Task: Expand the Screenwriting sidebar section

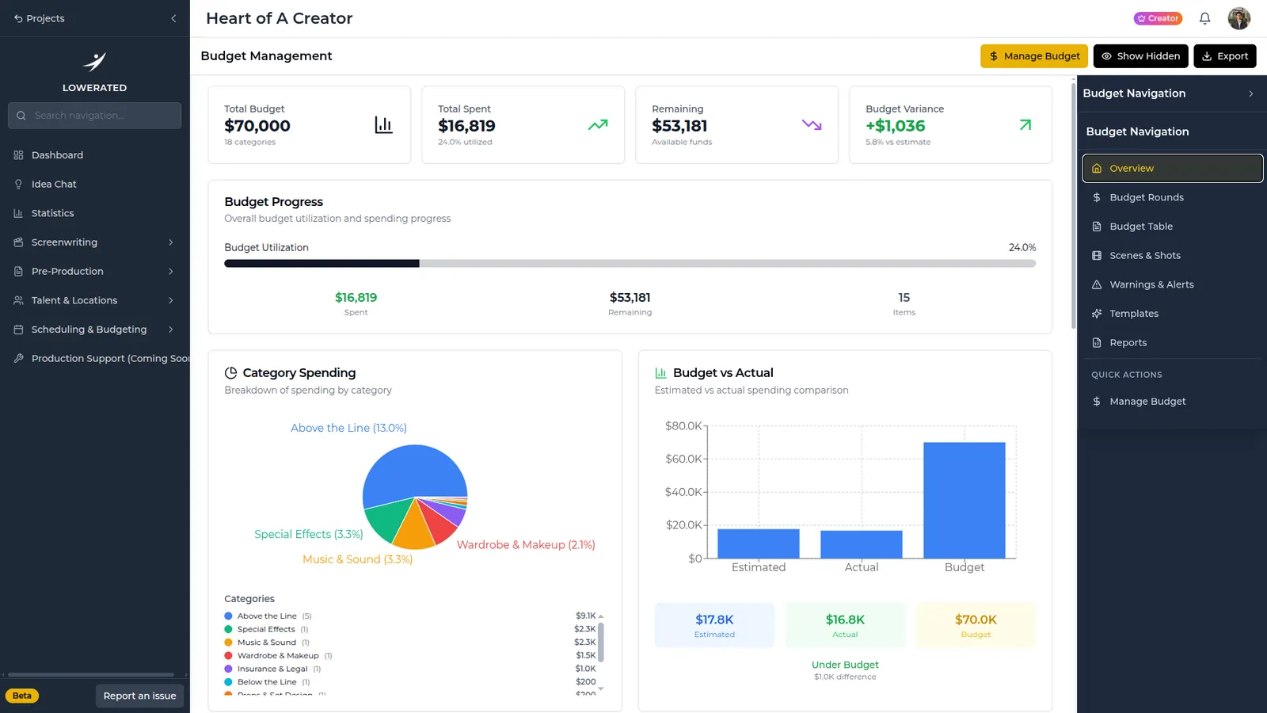Action: 95,242
